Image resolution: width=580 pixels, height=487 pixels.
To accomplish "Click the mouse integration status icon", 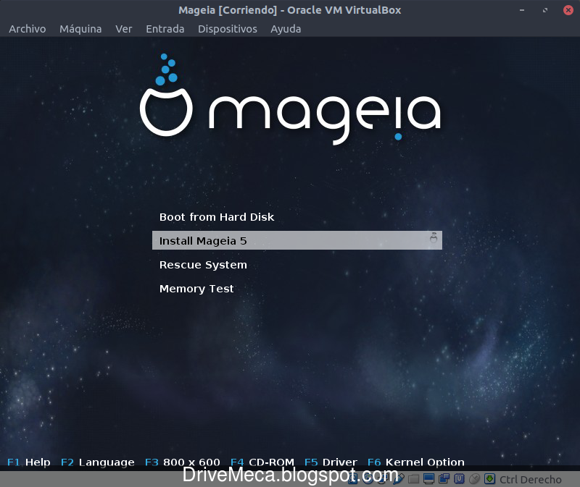I will click(x=473, y=479).
